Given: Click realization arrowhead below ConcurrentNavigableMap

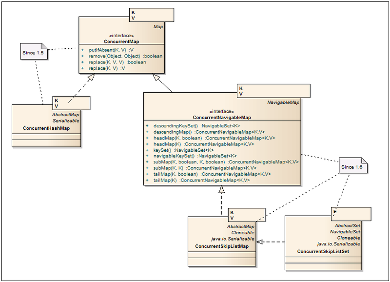Looking at the screenshot, I should [221, 189].
